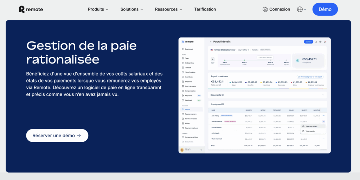Viewport: 360px width, 180px height.
Task: Click the red Other color dot
Action: point(291,82)
